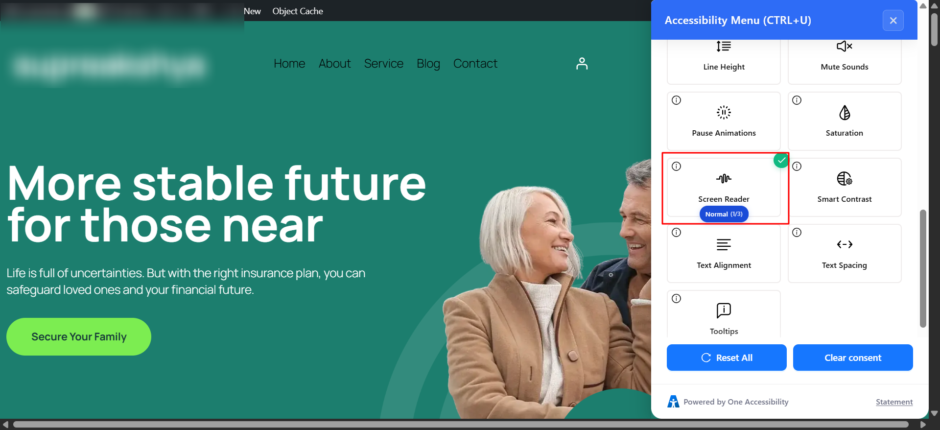This screenshot has width=940, height=430.
Task: Click the accessibility menu vertical scrollbar
Action: (923, 268)
